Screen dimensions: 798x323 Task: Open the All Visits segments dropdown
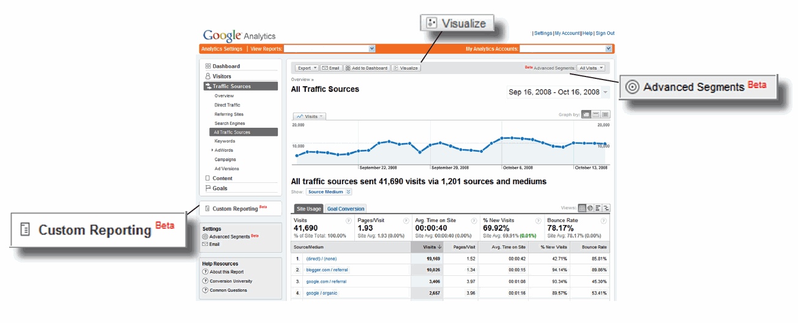point(591,68)
